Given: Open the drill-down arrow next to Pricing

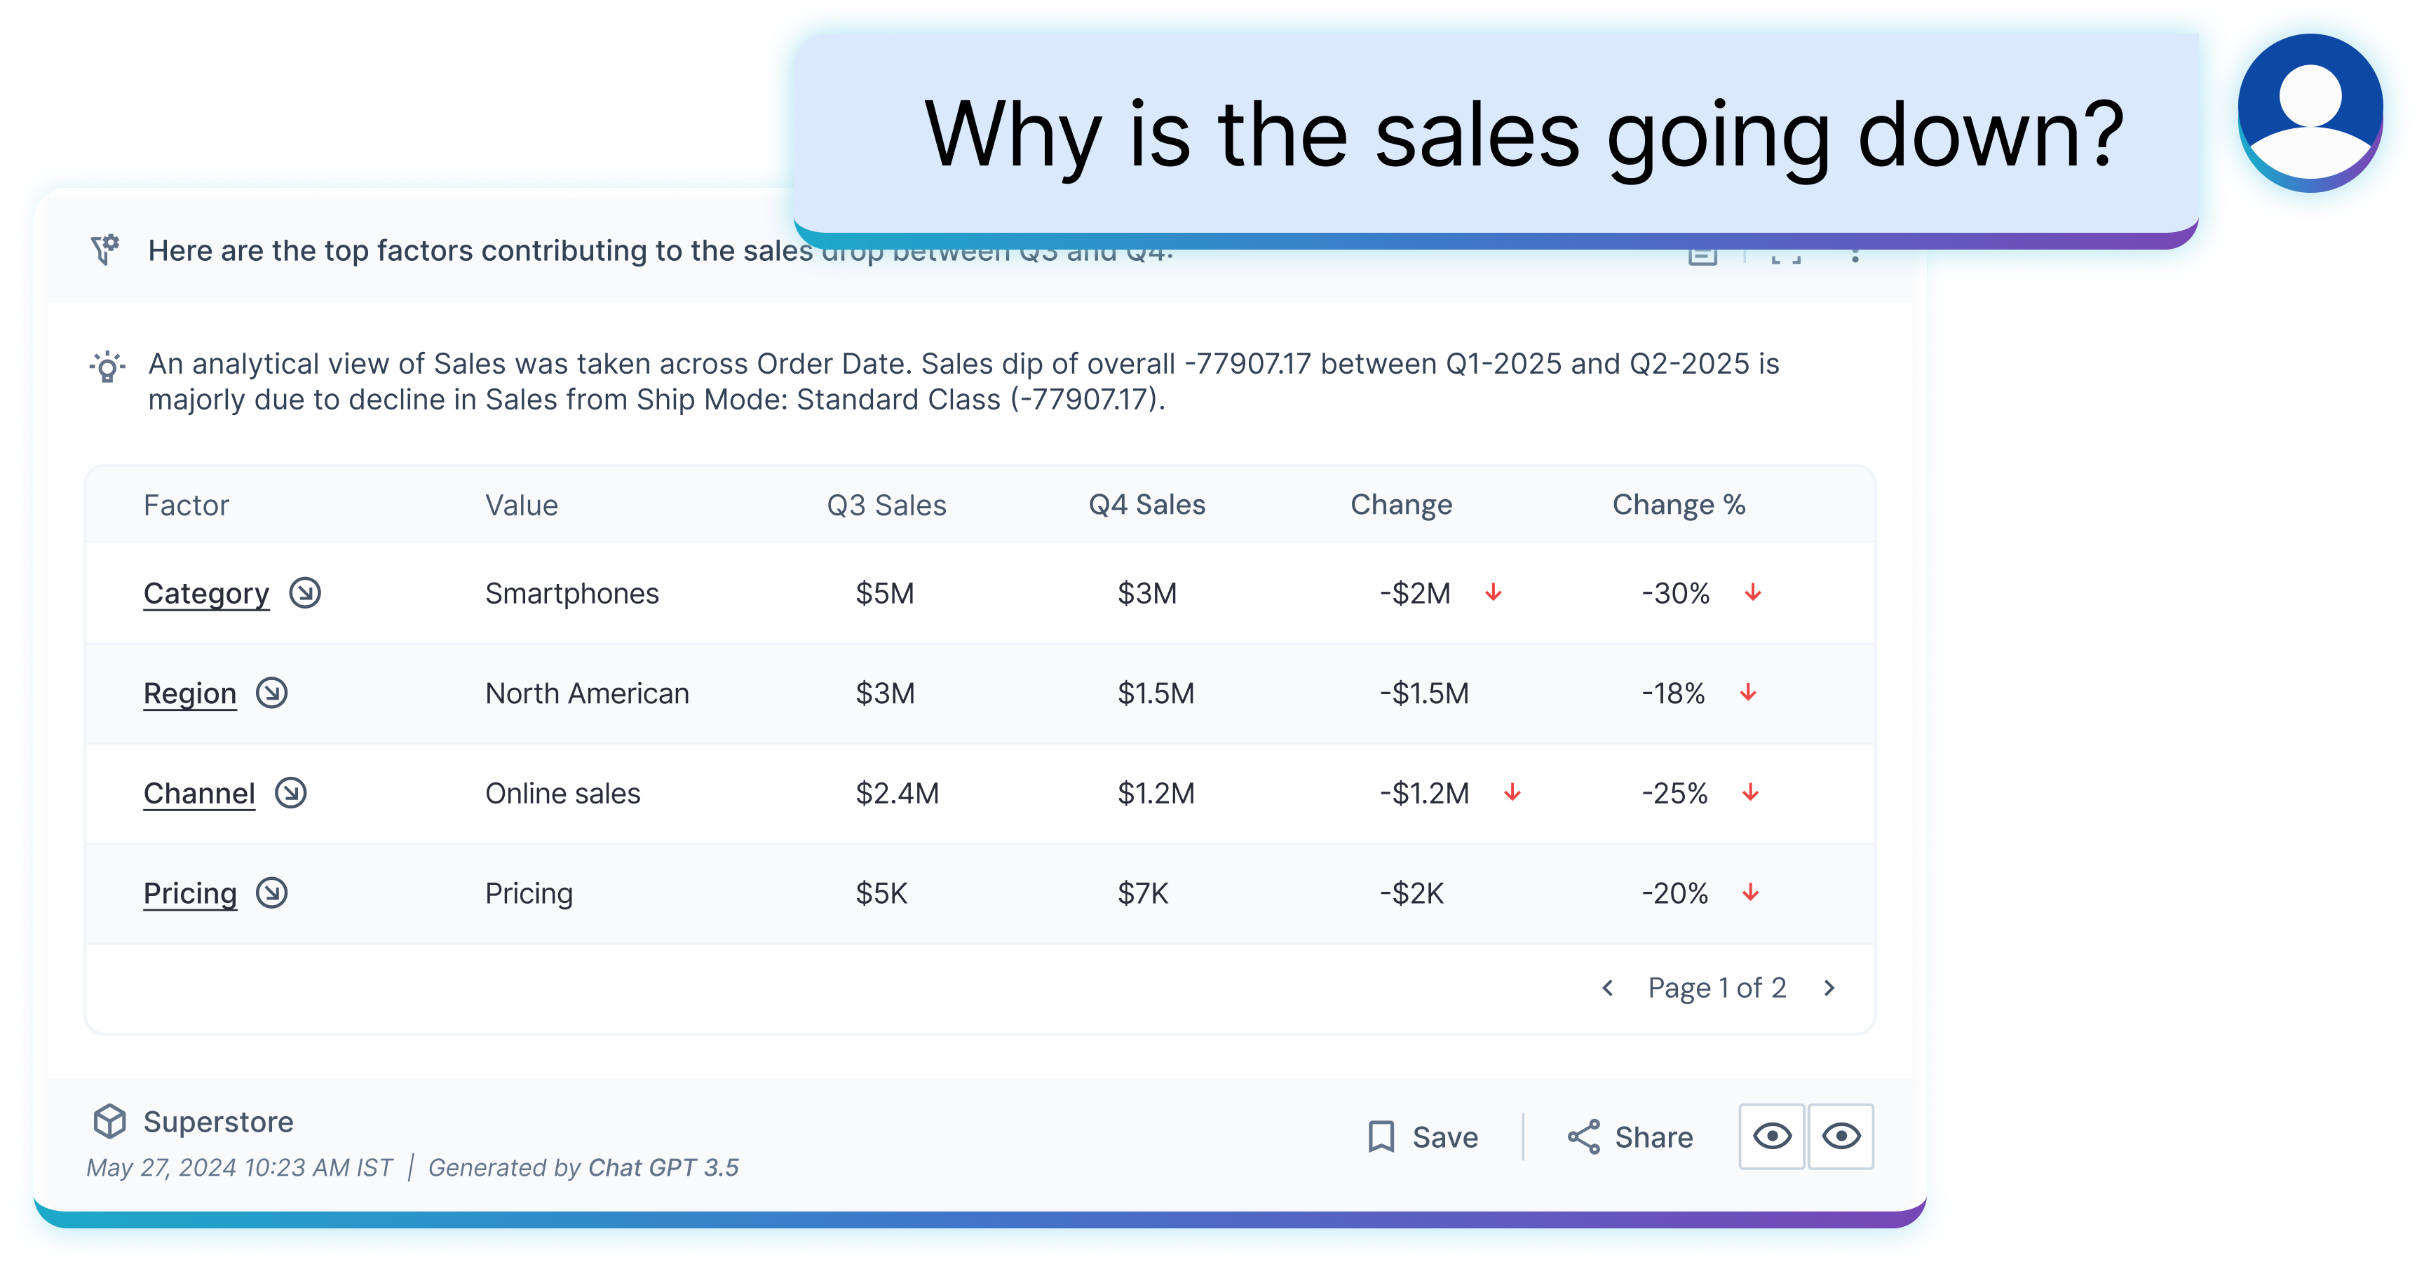Looking at the screenshot, I should tap(272, 893).
